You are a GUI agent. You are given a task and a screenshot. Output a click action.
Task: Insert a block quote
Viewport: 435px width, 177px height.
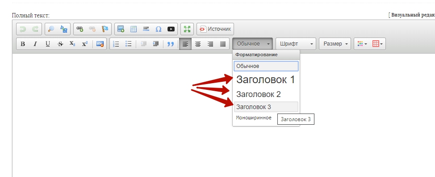point(171,44)
